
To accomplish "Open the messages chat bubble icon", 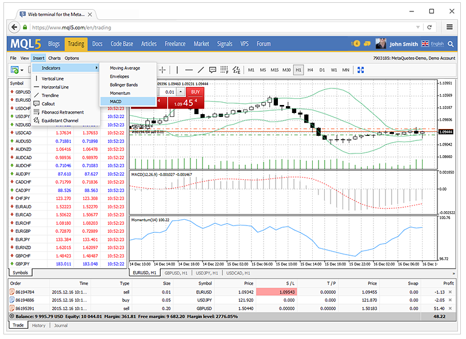I will (x=367, y=44).
